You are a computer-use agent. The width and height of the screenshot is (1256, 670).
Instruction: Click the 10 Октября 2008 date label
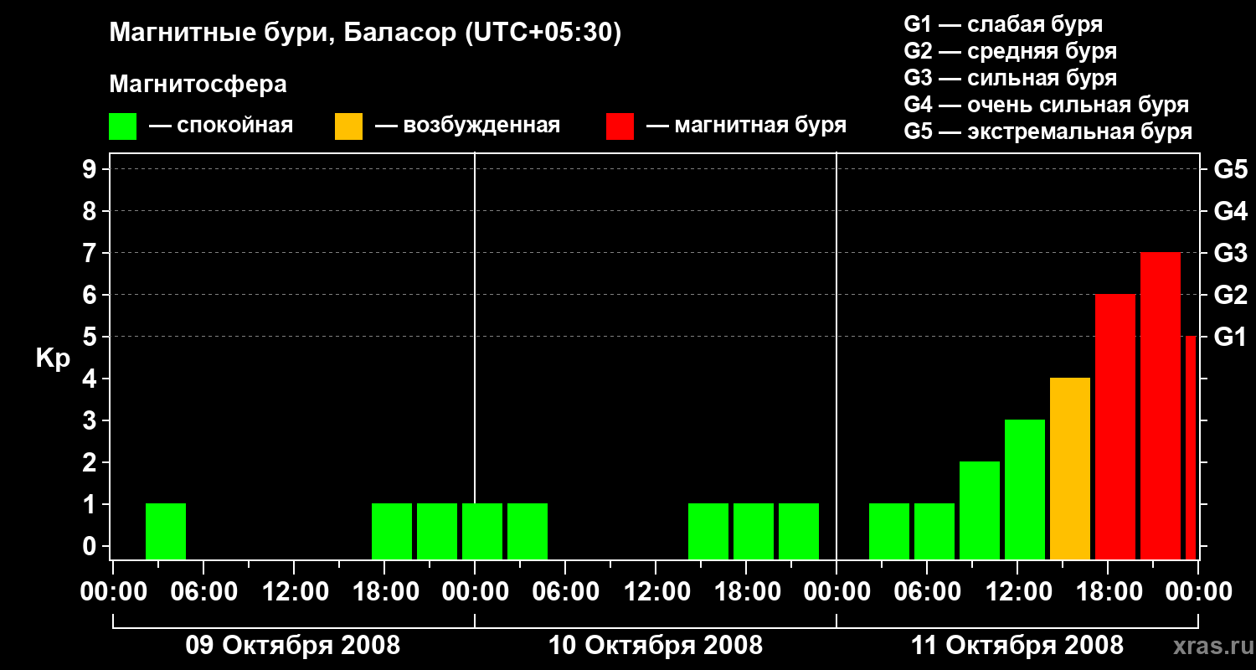click(x=656, y=646)
